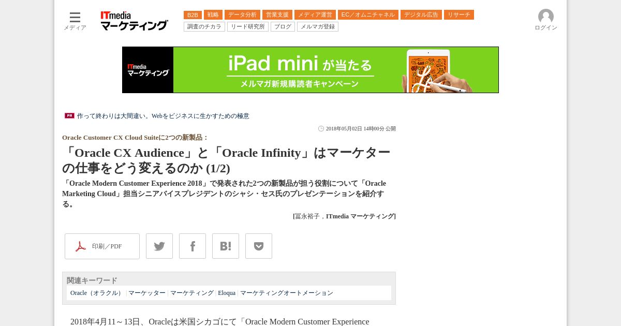Click the マーケッター keyword link
Image resolution: width=621 pixels, height=326 pixels.
(x=147, y=293)
